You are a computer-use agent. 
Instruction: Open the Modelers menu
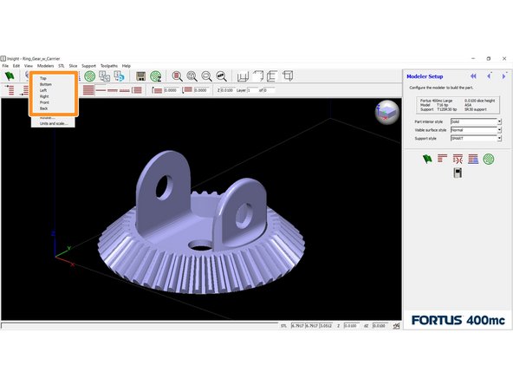45,66
